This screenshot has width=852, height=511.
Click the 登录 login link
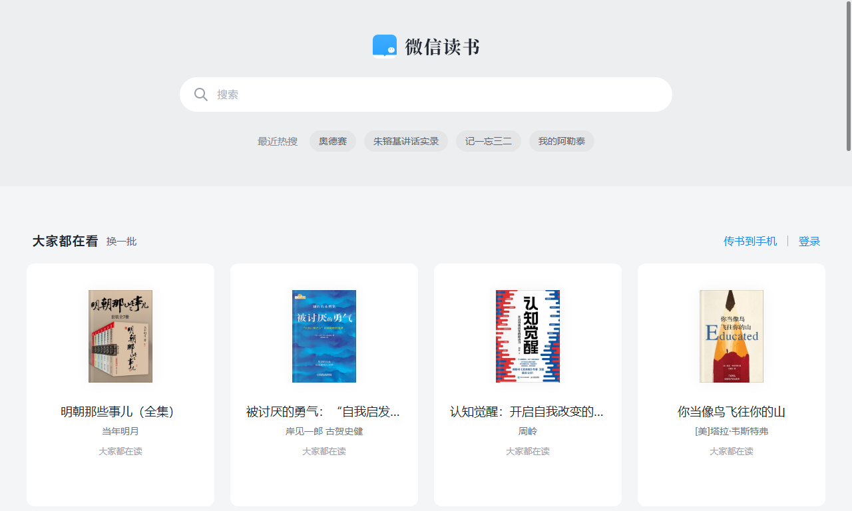[x=809, y=242]
